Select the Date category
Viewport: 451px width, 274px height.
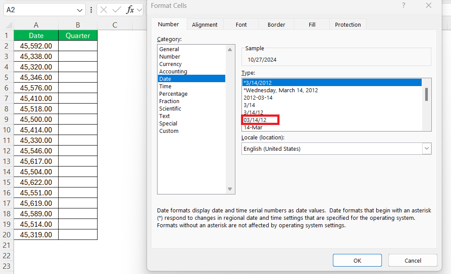pos(192,79)
